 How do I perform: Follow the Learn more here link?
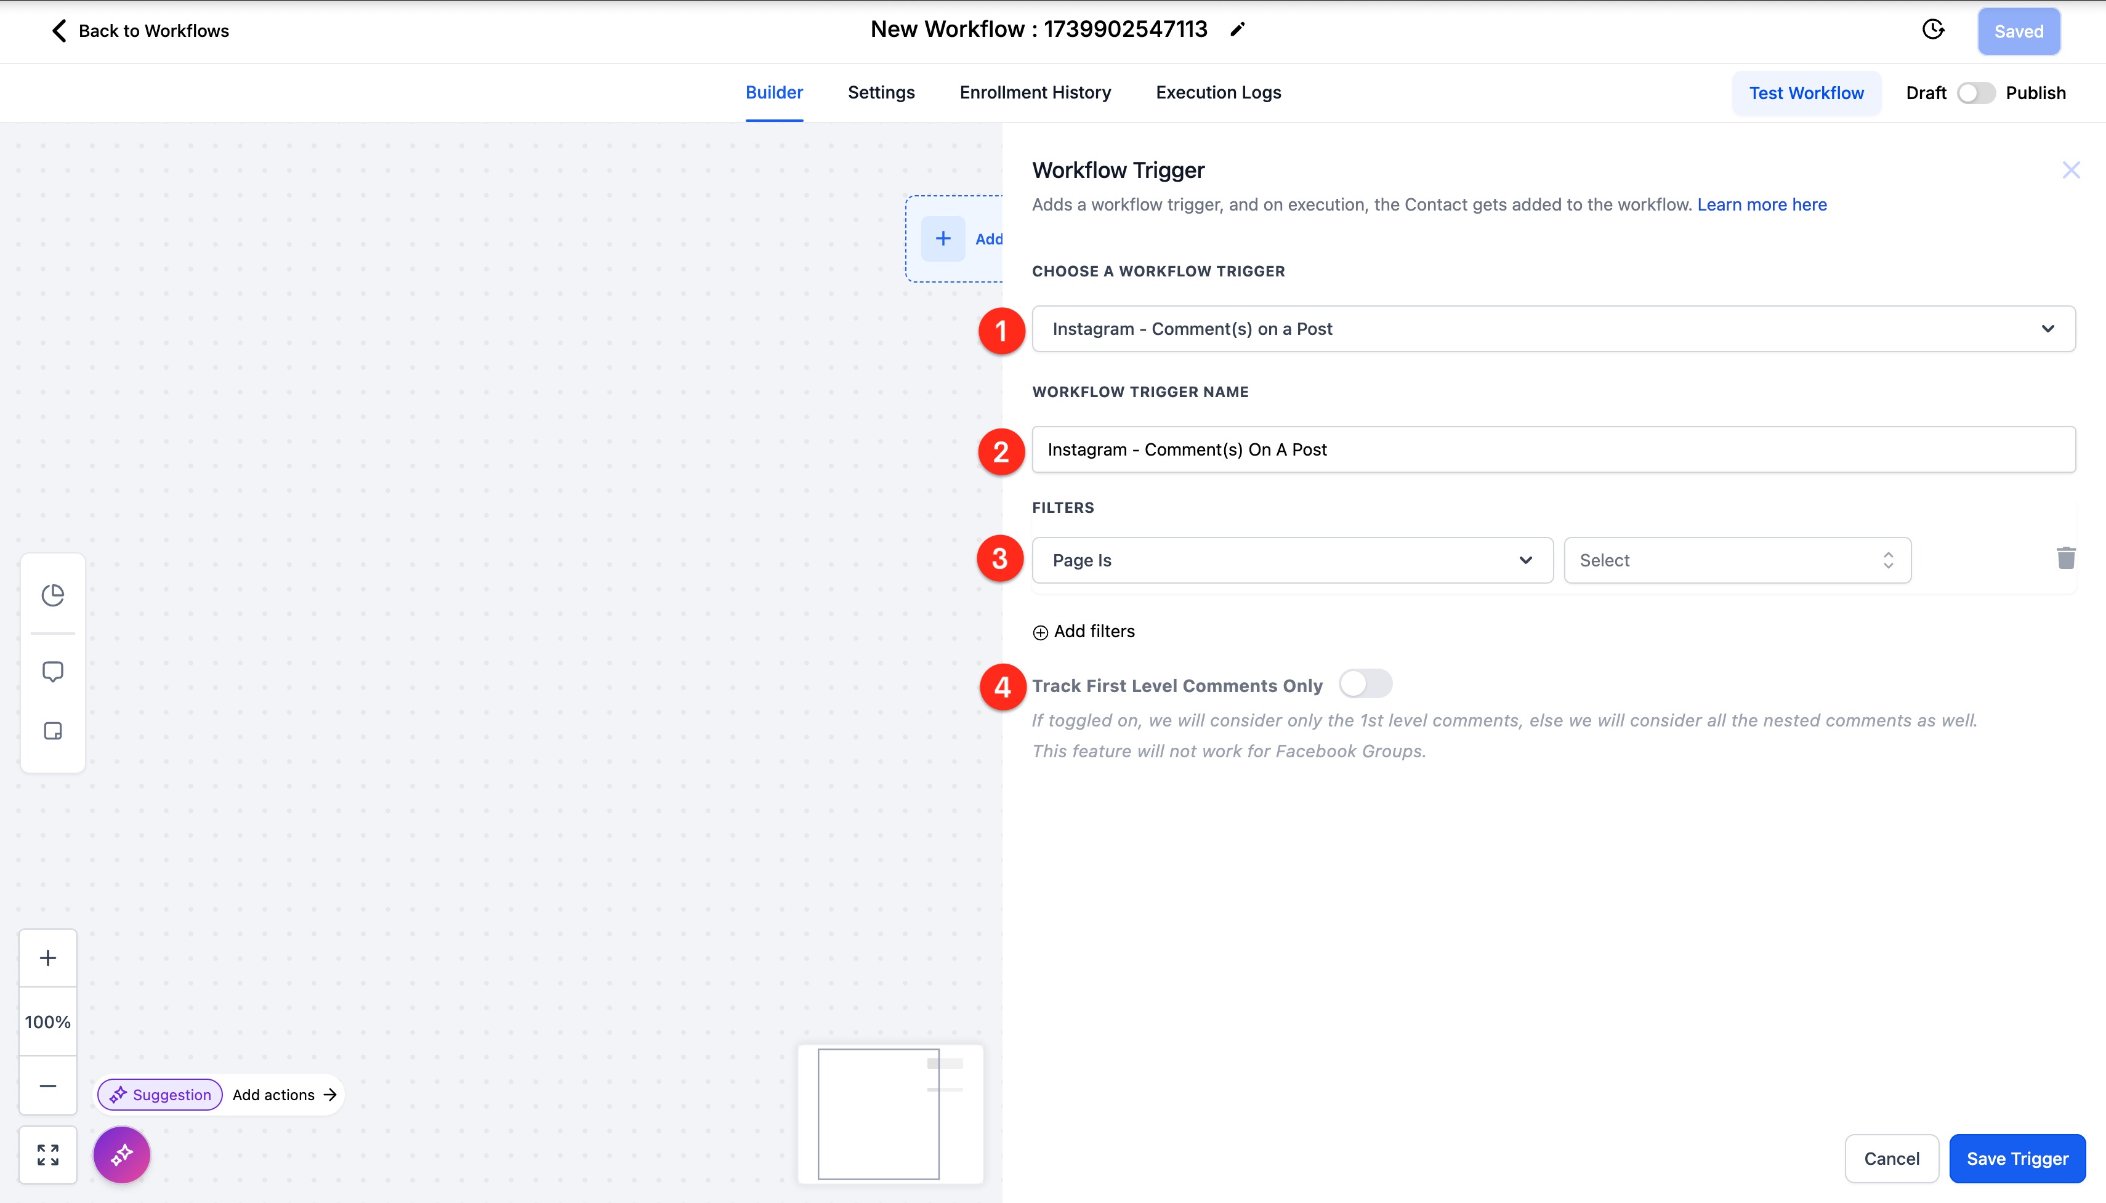coord(1762,205)
